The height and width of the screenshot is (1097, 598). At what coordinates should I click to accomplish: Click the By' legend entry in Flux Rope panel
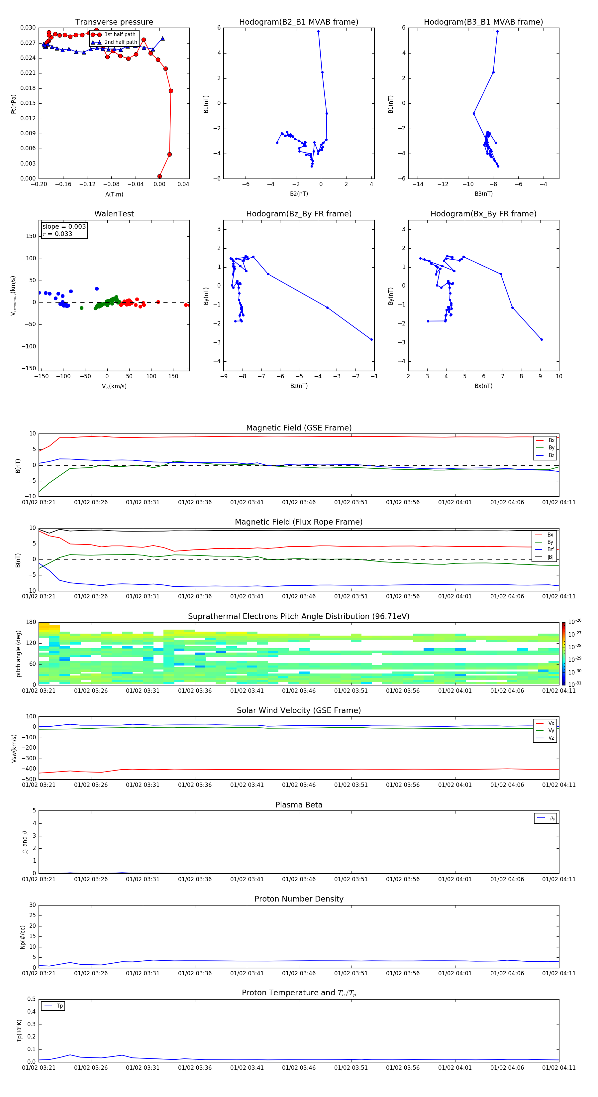tap(545, 542)
